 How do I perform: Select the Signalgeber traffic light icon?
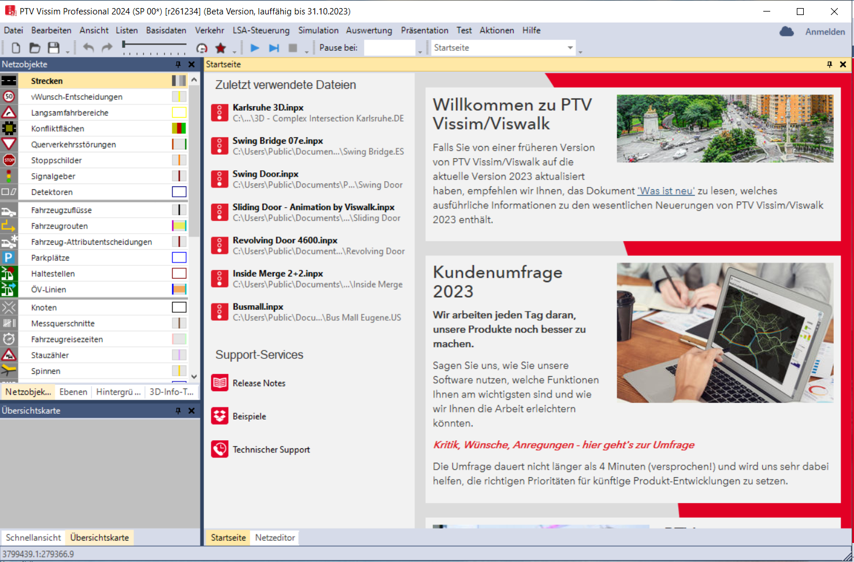(x=9, y=176)
